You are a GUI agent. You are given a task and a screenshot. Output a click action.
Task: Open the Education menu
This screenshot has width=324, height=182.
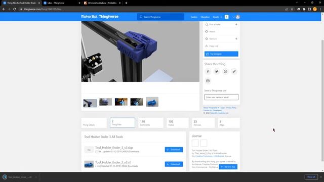pyautogui.click(x=205, y=17)
